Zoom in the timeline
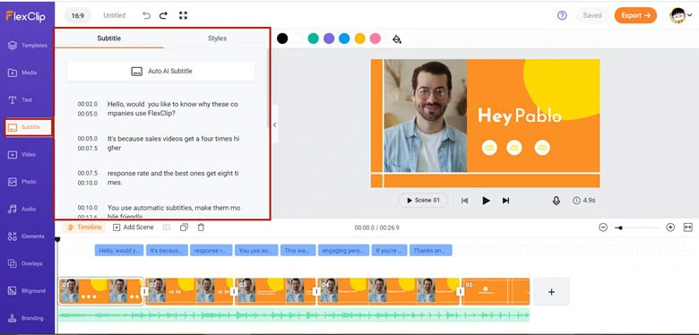The width and height of the screenshot is (699, 335). coord(670,228)
